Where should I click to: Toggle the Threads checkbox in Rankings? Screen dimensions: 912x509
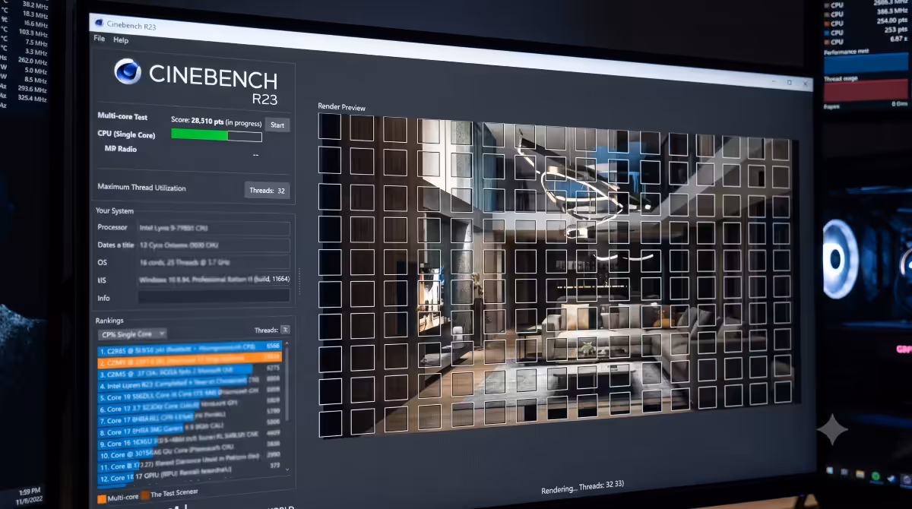pos(285,330)
